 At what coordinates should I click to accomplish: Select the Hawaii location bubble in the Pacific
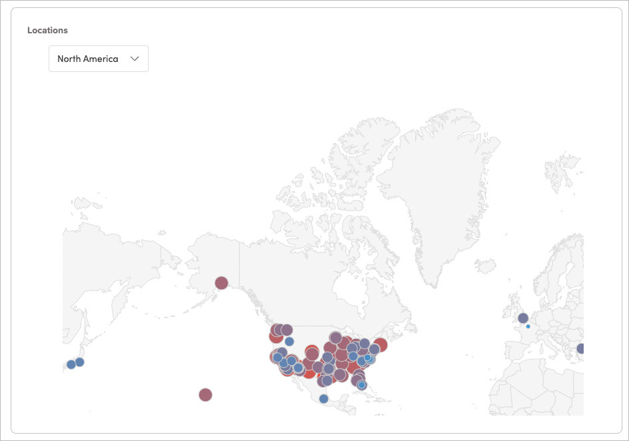coord(205,395)
